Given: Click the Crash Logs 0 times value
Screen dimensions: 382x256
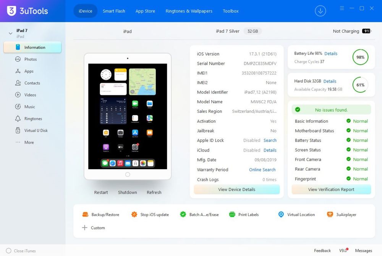Looking at the screenshot, I should pyautogui.click(x=269, y=179).
